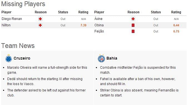This screenshot has width=187, height=105.
Task: Click the Bahia team name heading
Action: [112, 58]
